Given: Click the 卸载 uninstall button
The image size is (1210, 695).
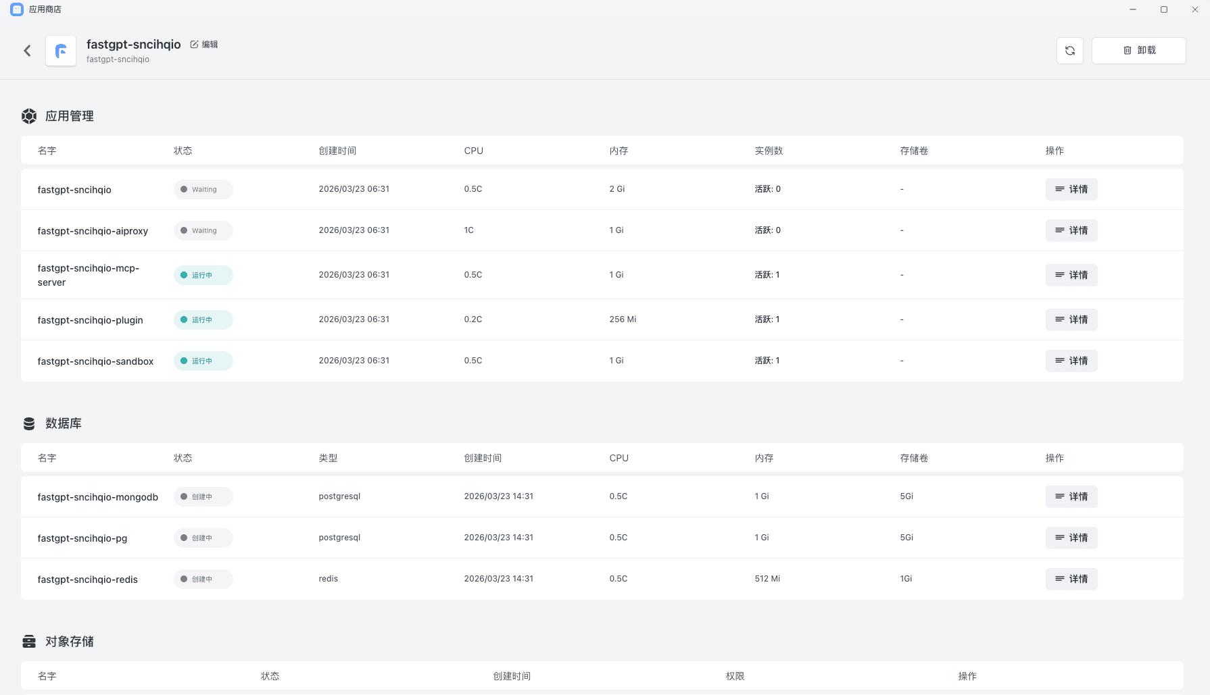Looking at the screenshot, I should (x=1139, y=51).
